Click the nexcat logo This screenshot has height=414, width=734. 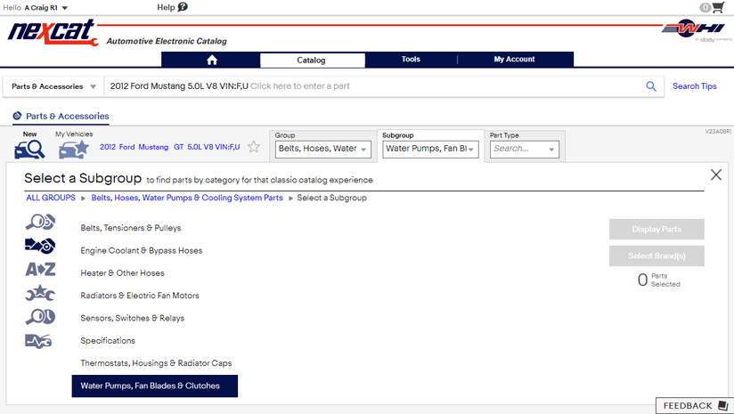pyautogui.click(x=53, y=32)
